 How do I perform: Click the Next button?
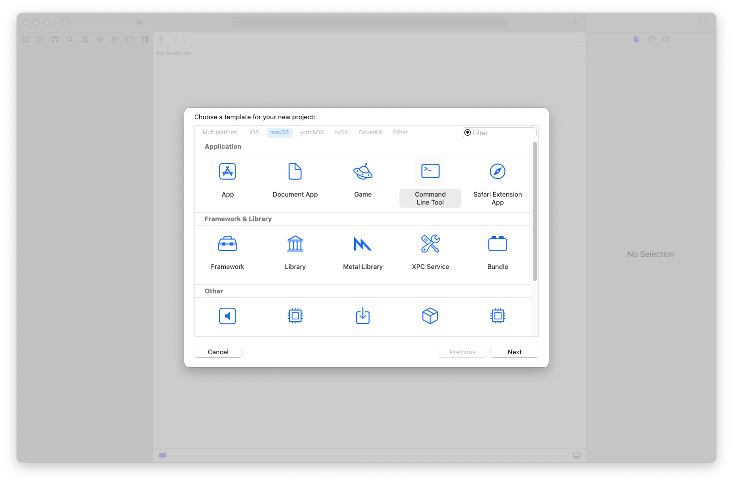(x=514, y=352)
